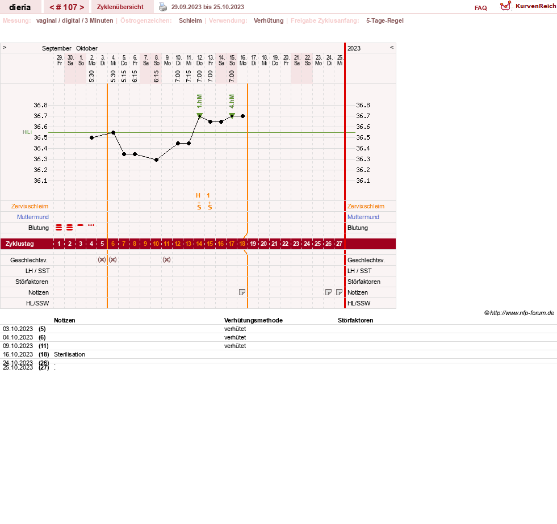Click intercourse marker on cycle day 5
This screenshot has height=524, width=557.
click(102, 259)
